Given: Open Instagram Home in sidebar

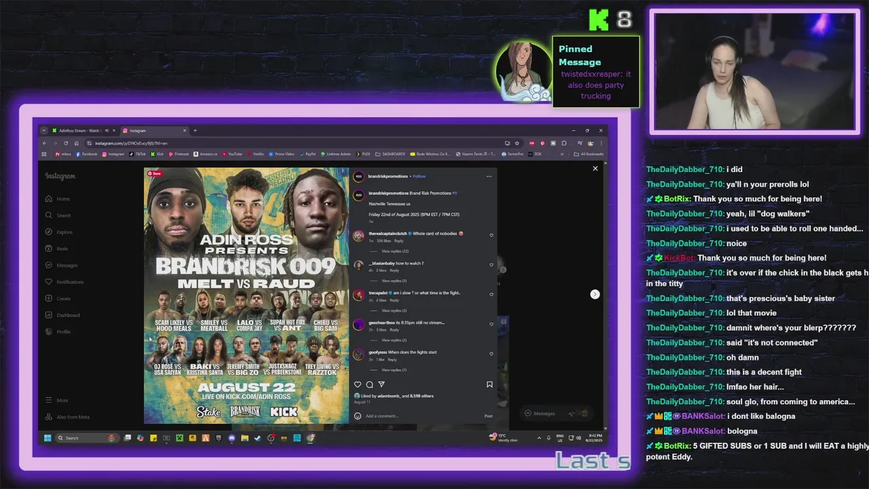Looking at the screenshot, I should pyautogui.click(x=57, y=199).
